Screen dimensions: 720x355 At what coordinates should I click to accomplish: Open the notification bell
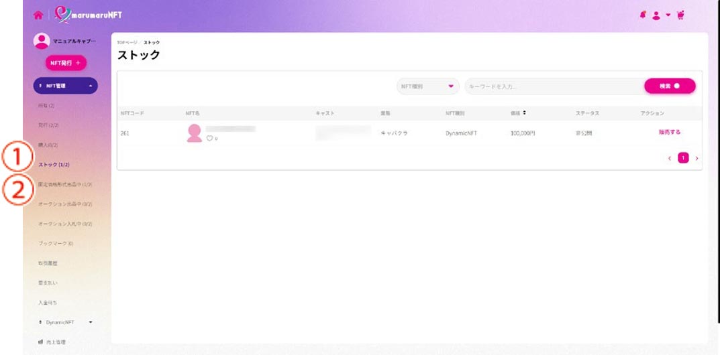(642, 15)
